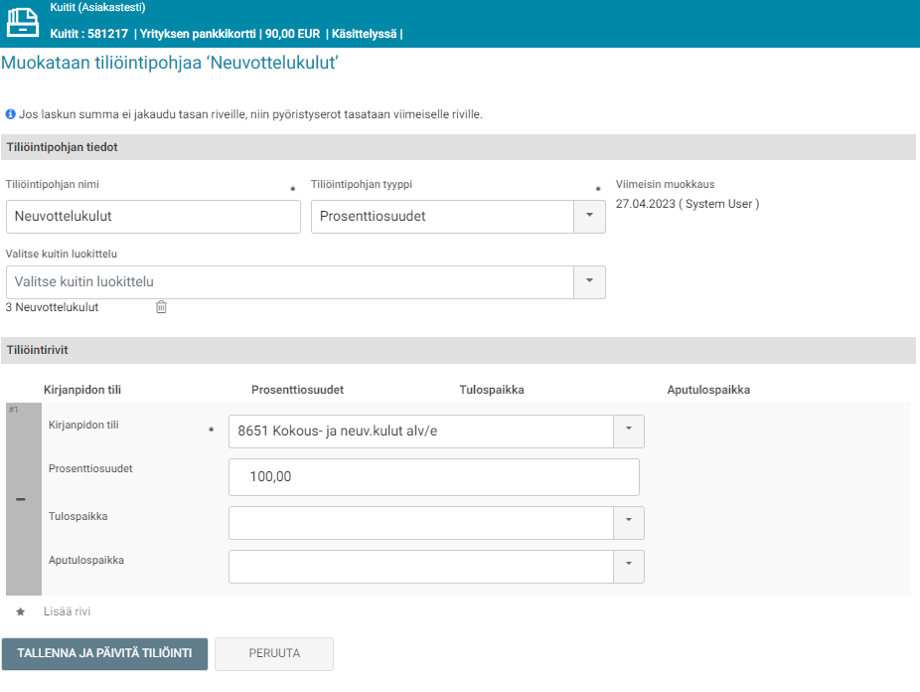Click the star icon beside Lisää rivi
This screenshot has height=692, width=920.
pyautogui.click(x=20, y=611)
